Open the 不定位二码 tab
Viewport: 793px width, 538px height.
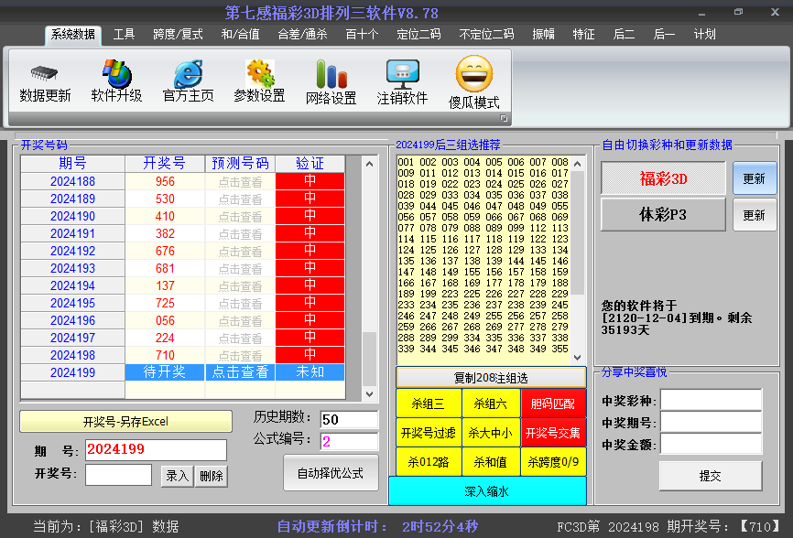coord(486,35)
